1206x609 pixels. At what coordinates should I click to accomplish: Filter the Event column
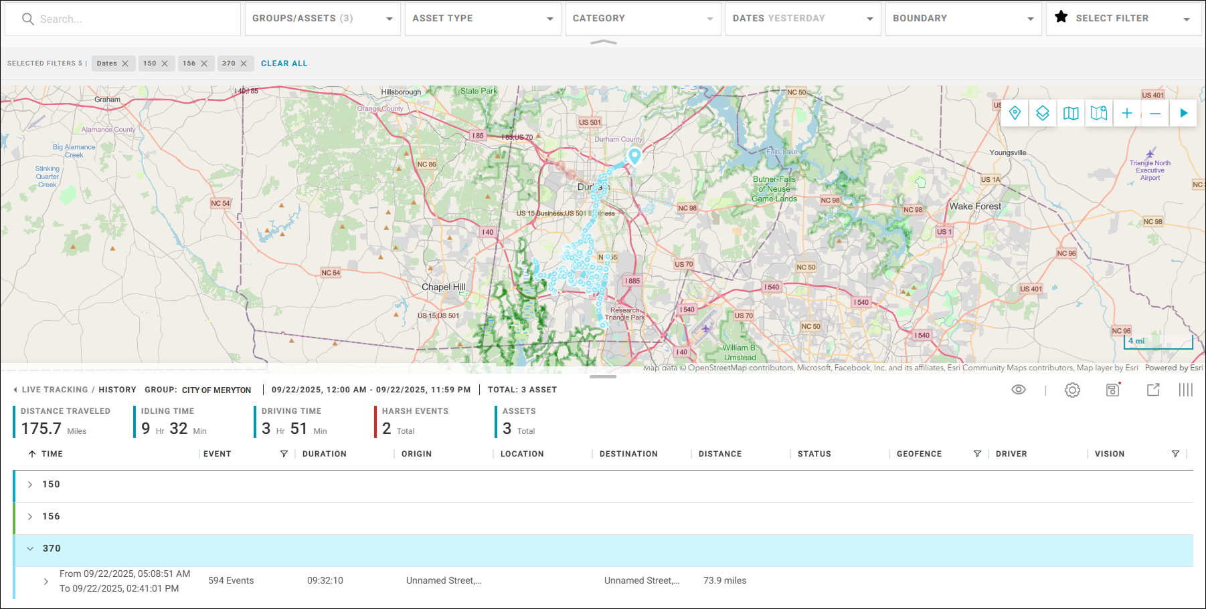pyautogui.click(x=284, y=454)
